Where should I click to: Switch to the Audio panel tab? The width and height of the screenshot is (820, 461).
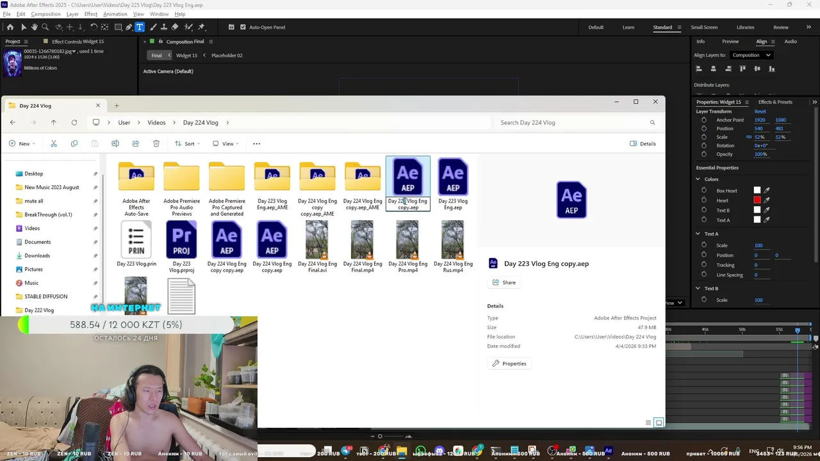point(791,42)
